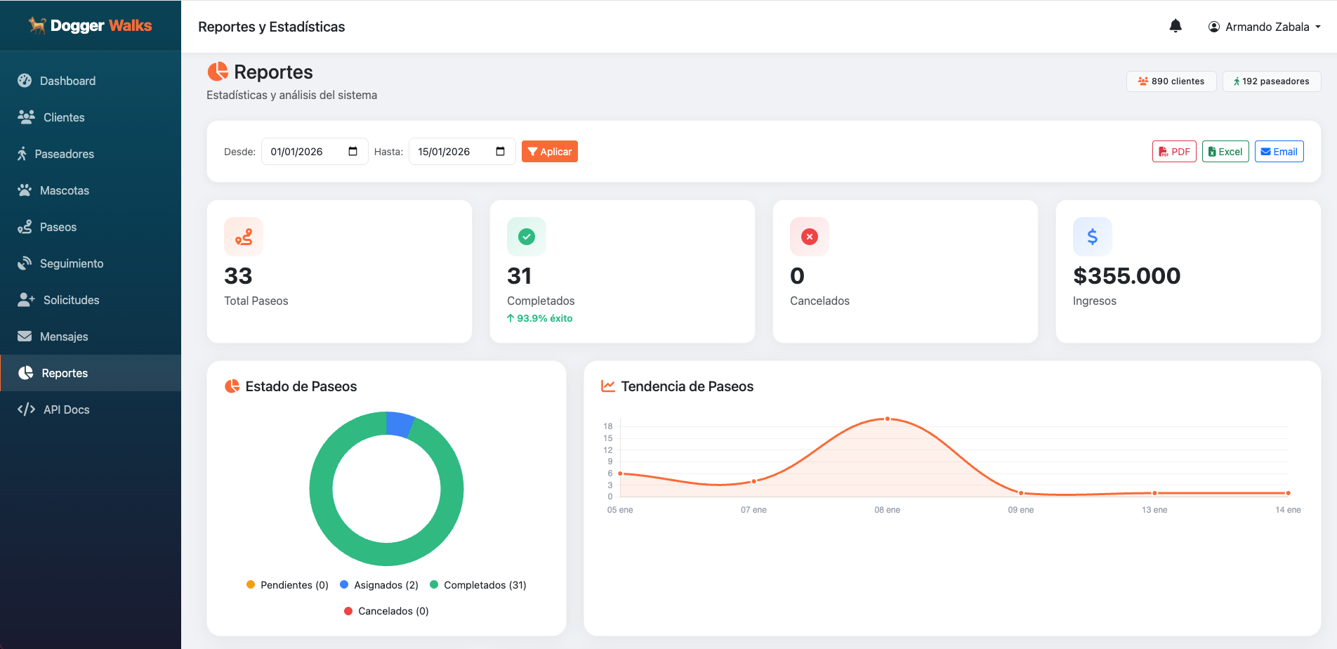Switch to the Reportes section in the sidebar
1337x649 pixels.
click(65, 373)
